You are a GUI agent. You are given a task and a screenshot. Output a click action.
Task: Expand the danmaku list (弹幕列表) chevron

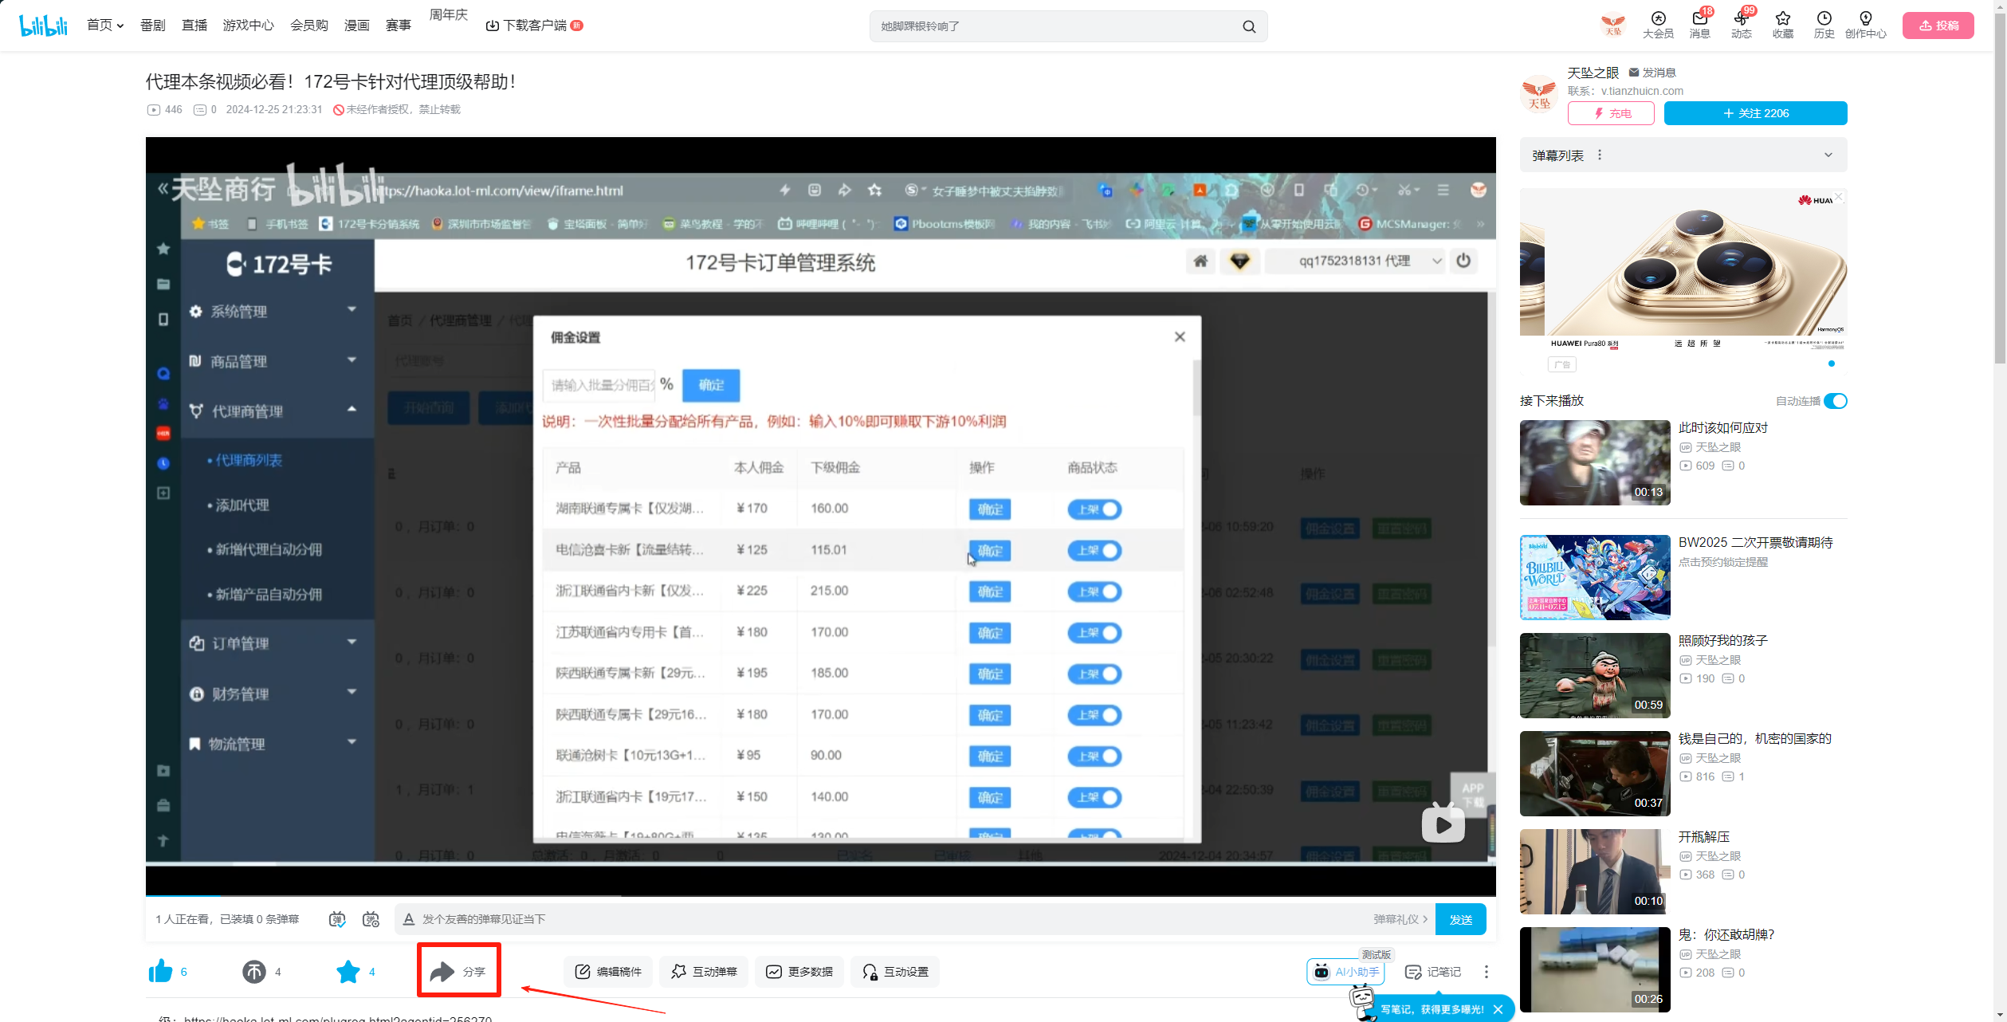point(1828,155)
